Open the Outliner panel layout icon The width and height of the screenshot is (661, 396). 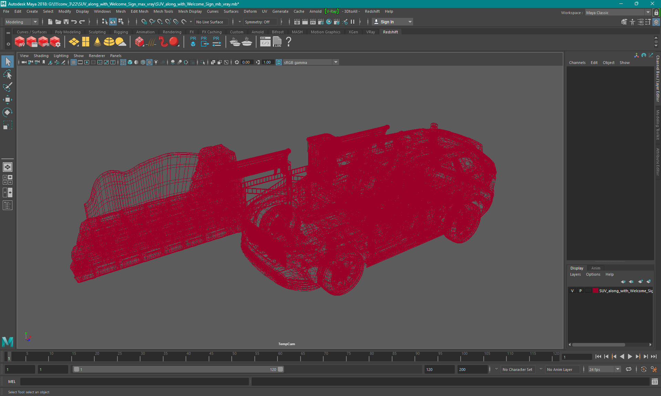(x=8, y=205)
